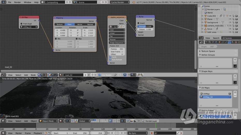241x135 pixels.
Task: Click Location X field in Mapping node
Action: click(61, 30)
